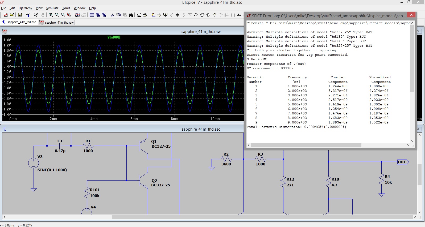
Task: Open the Edit menu
Action: click(12, 8)
